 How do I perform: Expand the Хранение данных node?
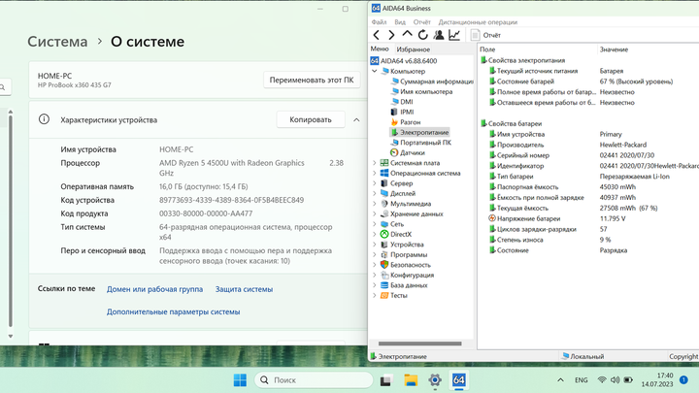click(x=375, y=213)
